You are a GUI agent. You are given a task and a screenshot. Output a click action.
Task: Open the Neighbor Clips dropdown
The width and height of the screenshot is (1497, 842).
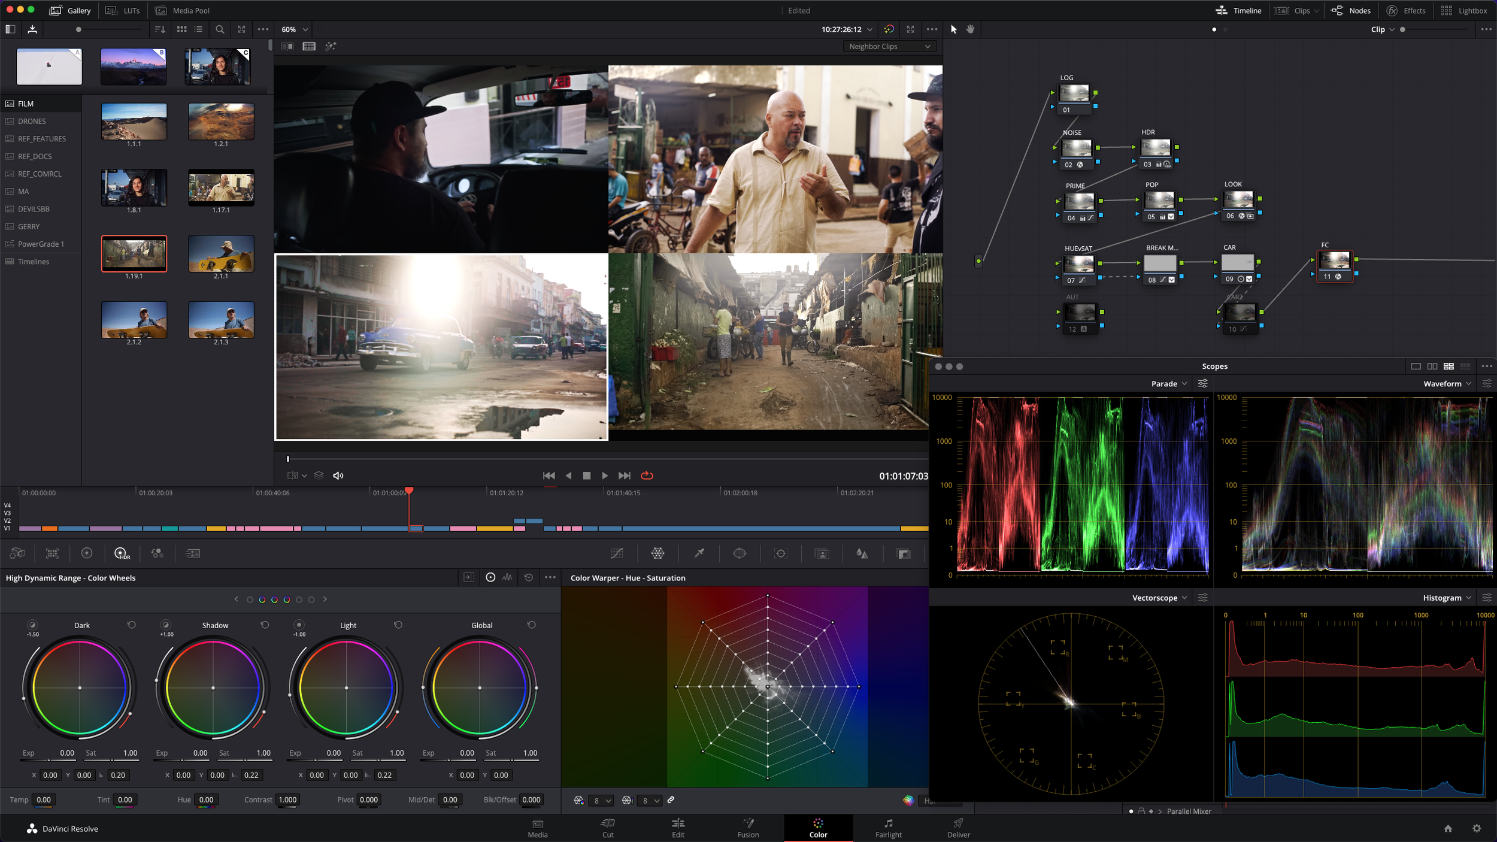tap(889, 46)
